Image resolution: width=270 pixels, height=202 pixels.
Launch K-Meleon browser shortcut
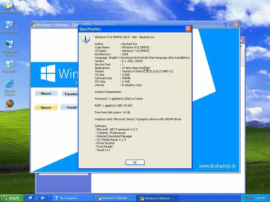(9, 106)
